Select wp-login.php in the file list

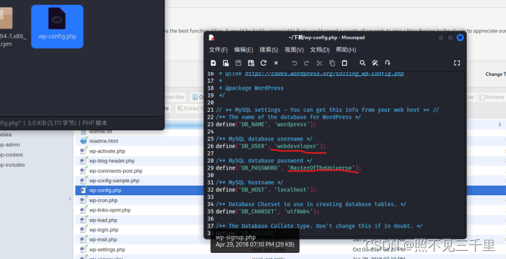[x=104, y=230]
